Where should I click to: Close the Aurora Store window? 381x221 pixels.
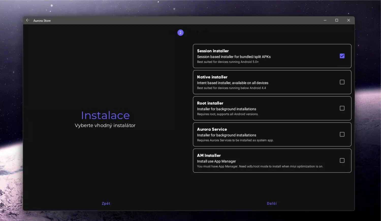(348, 20)
